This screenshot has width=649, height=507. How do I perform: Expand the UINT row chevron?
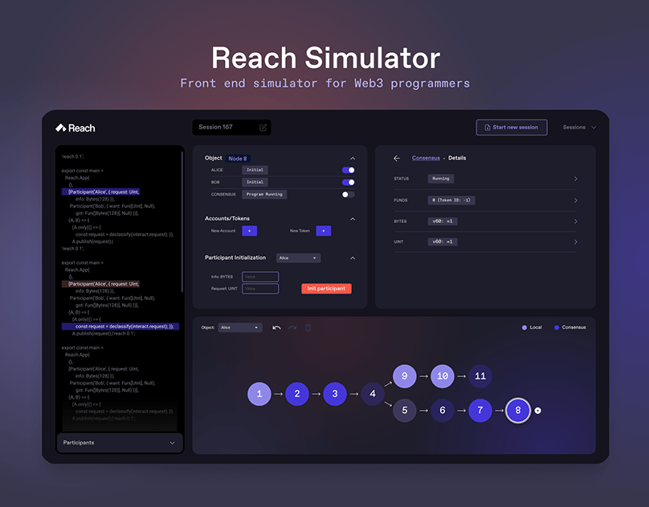(x=575, y=241)
